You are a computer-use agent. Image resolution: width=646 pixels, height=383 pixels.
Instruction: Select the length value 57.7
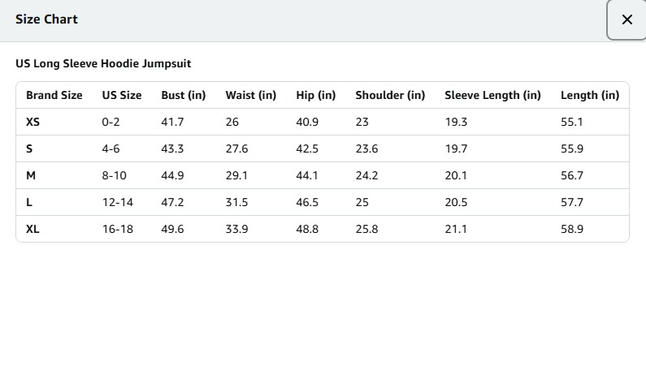point(572,202)
